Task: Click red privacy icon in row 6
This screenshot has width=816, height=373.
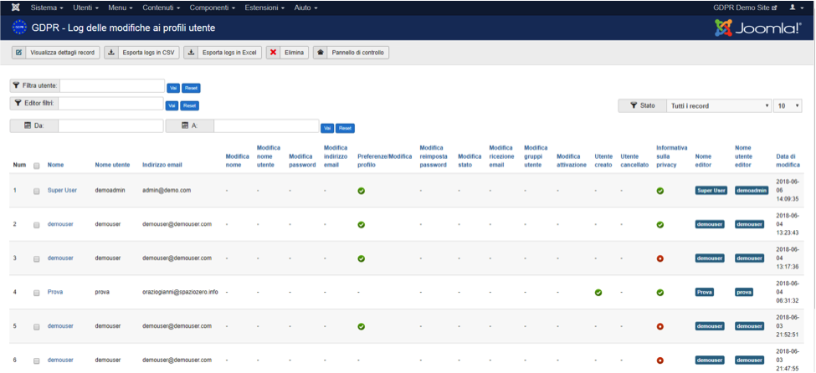Action: (659, 360)
